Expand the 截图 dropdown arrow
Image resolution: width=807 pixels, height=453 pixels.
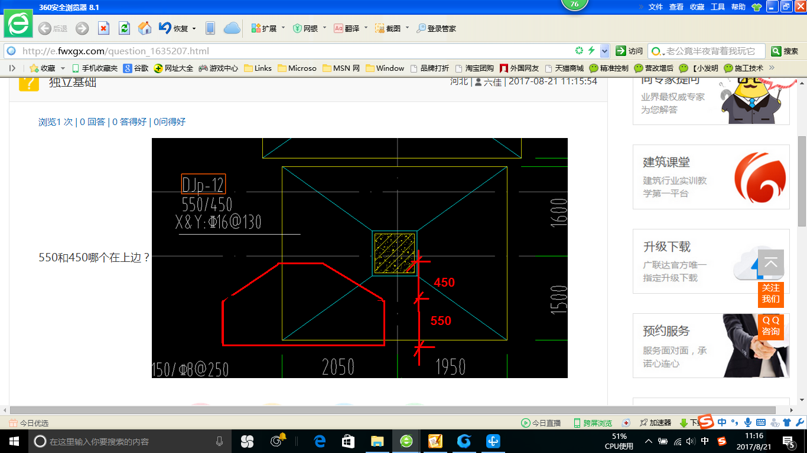click(407, 28)
